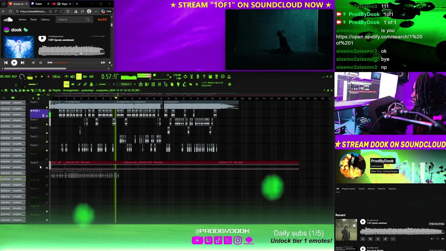Open the What's new in FL Cloud Pro news
446x251 pixels.
pyautogui.click(x=212, y=84)
